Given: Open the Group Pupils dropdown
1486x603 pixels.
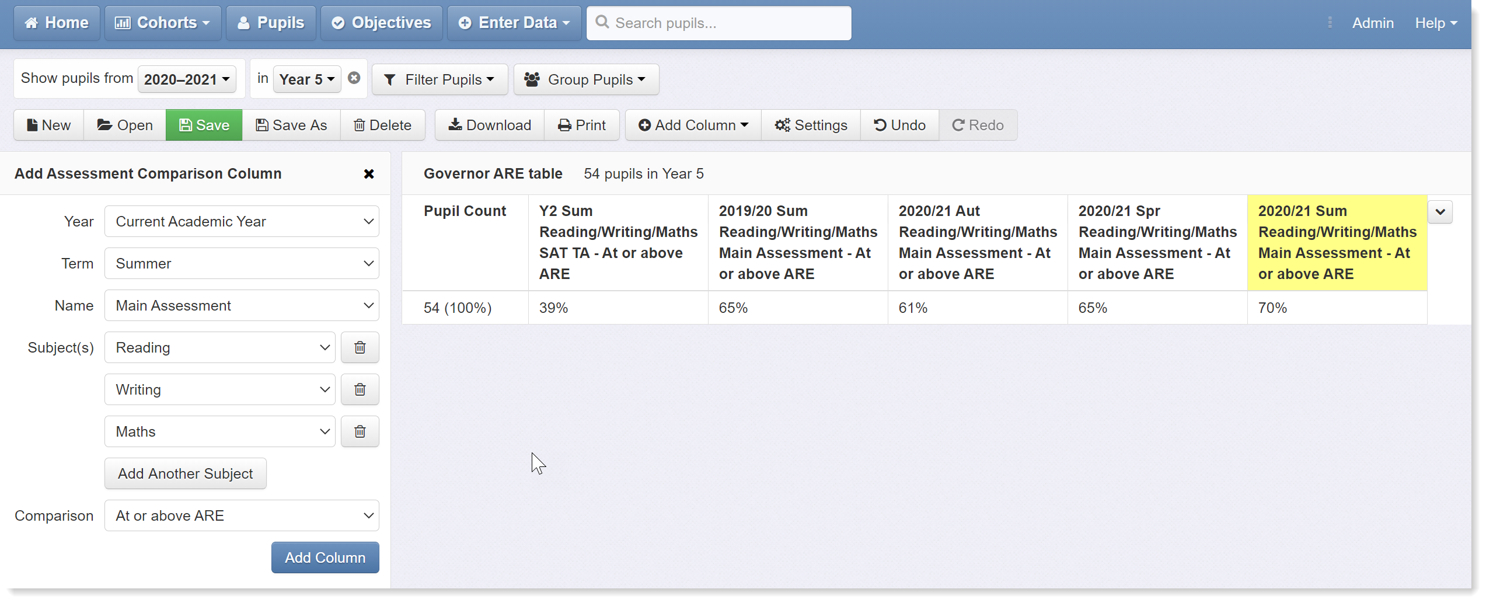Looking at the screenshot, I should click(x=586, y=79).
